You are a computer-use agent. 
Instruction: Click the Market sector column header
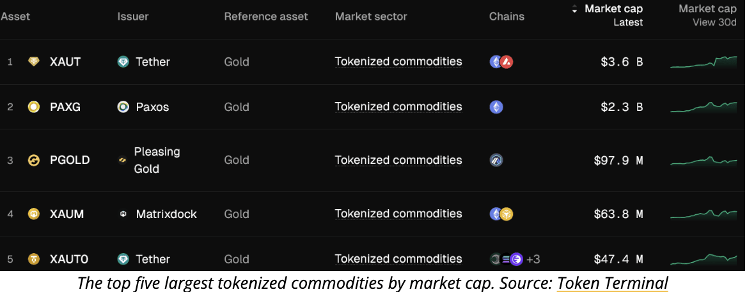point(370,17)
